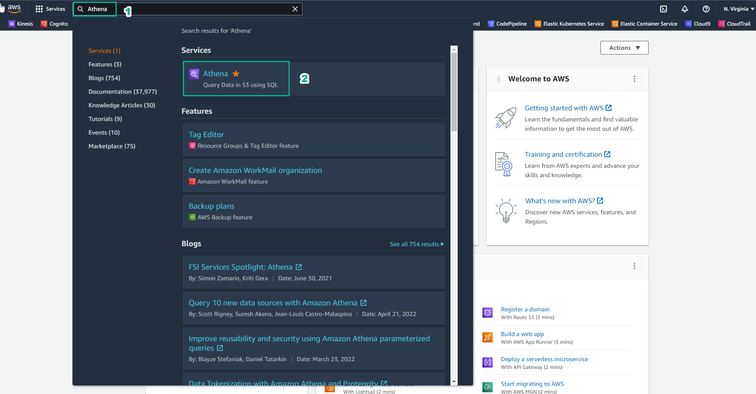
Task: Click the rocket Getting started icon
Action: 506,118
